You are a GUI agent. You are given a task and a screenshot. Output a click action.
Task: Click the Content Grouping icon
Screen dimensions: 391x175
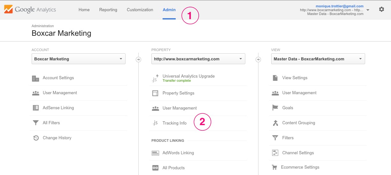275,123
